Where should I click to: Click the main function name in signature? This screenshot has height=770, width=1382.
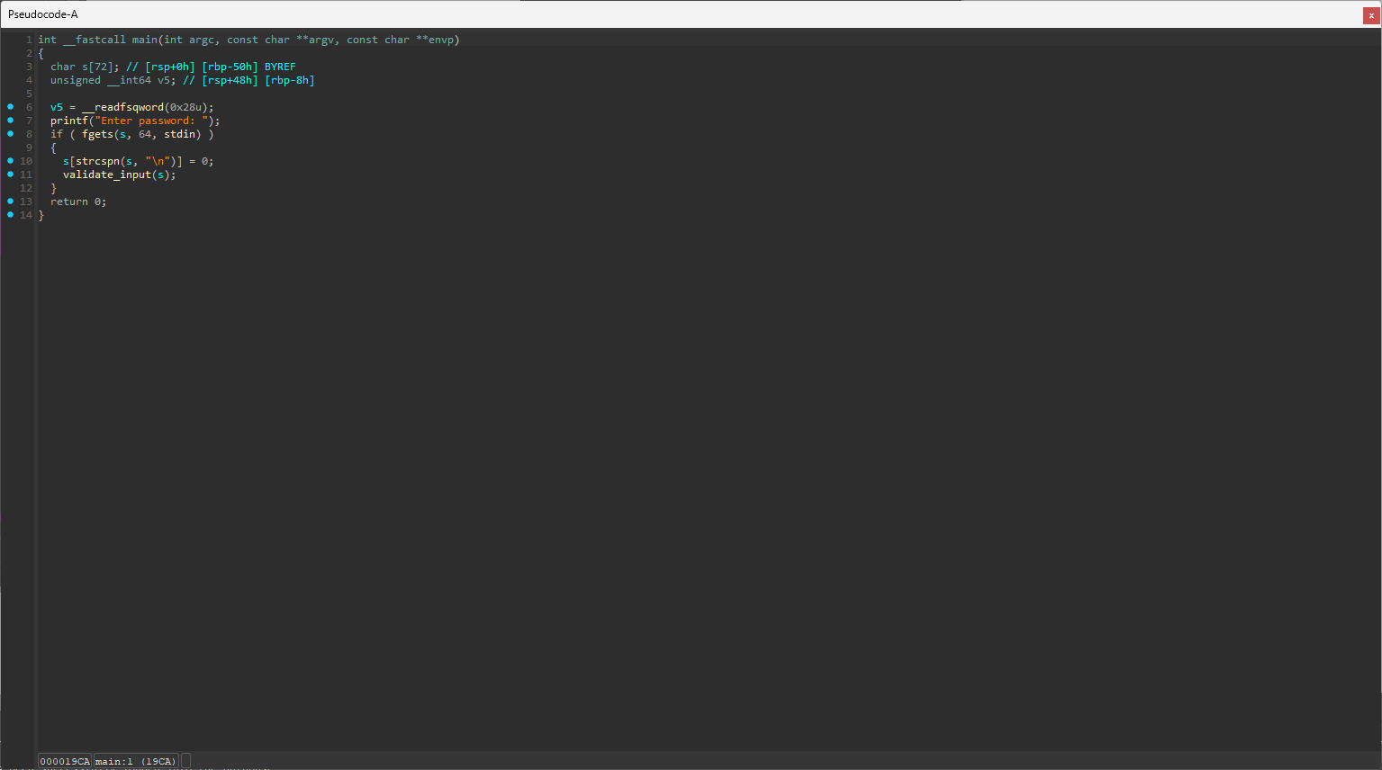[x=145, y=40]
